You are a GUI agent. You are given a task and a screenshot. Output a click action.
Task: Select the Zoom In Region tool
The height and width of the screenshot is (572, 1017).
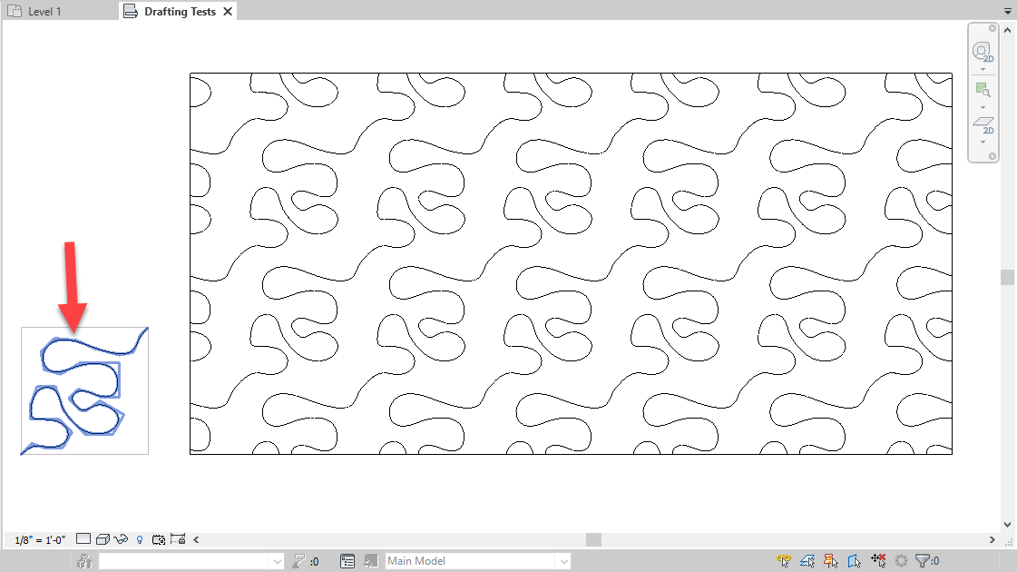click(x=983, y=90)
